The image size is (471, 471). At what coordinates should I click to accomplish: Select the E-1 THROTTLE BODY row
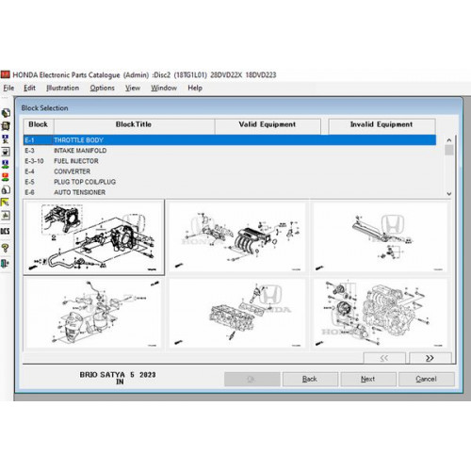(x=230, y=140)
